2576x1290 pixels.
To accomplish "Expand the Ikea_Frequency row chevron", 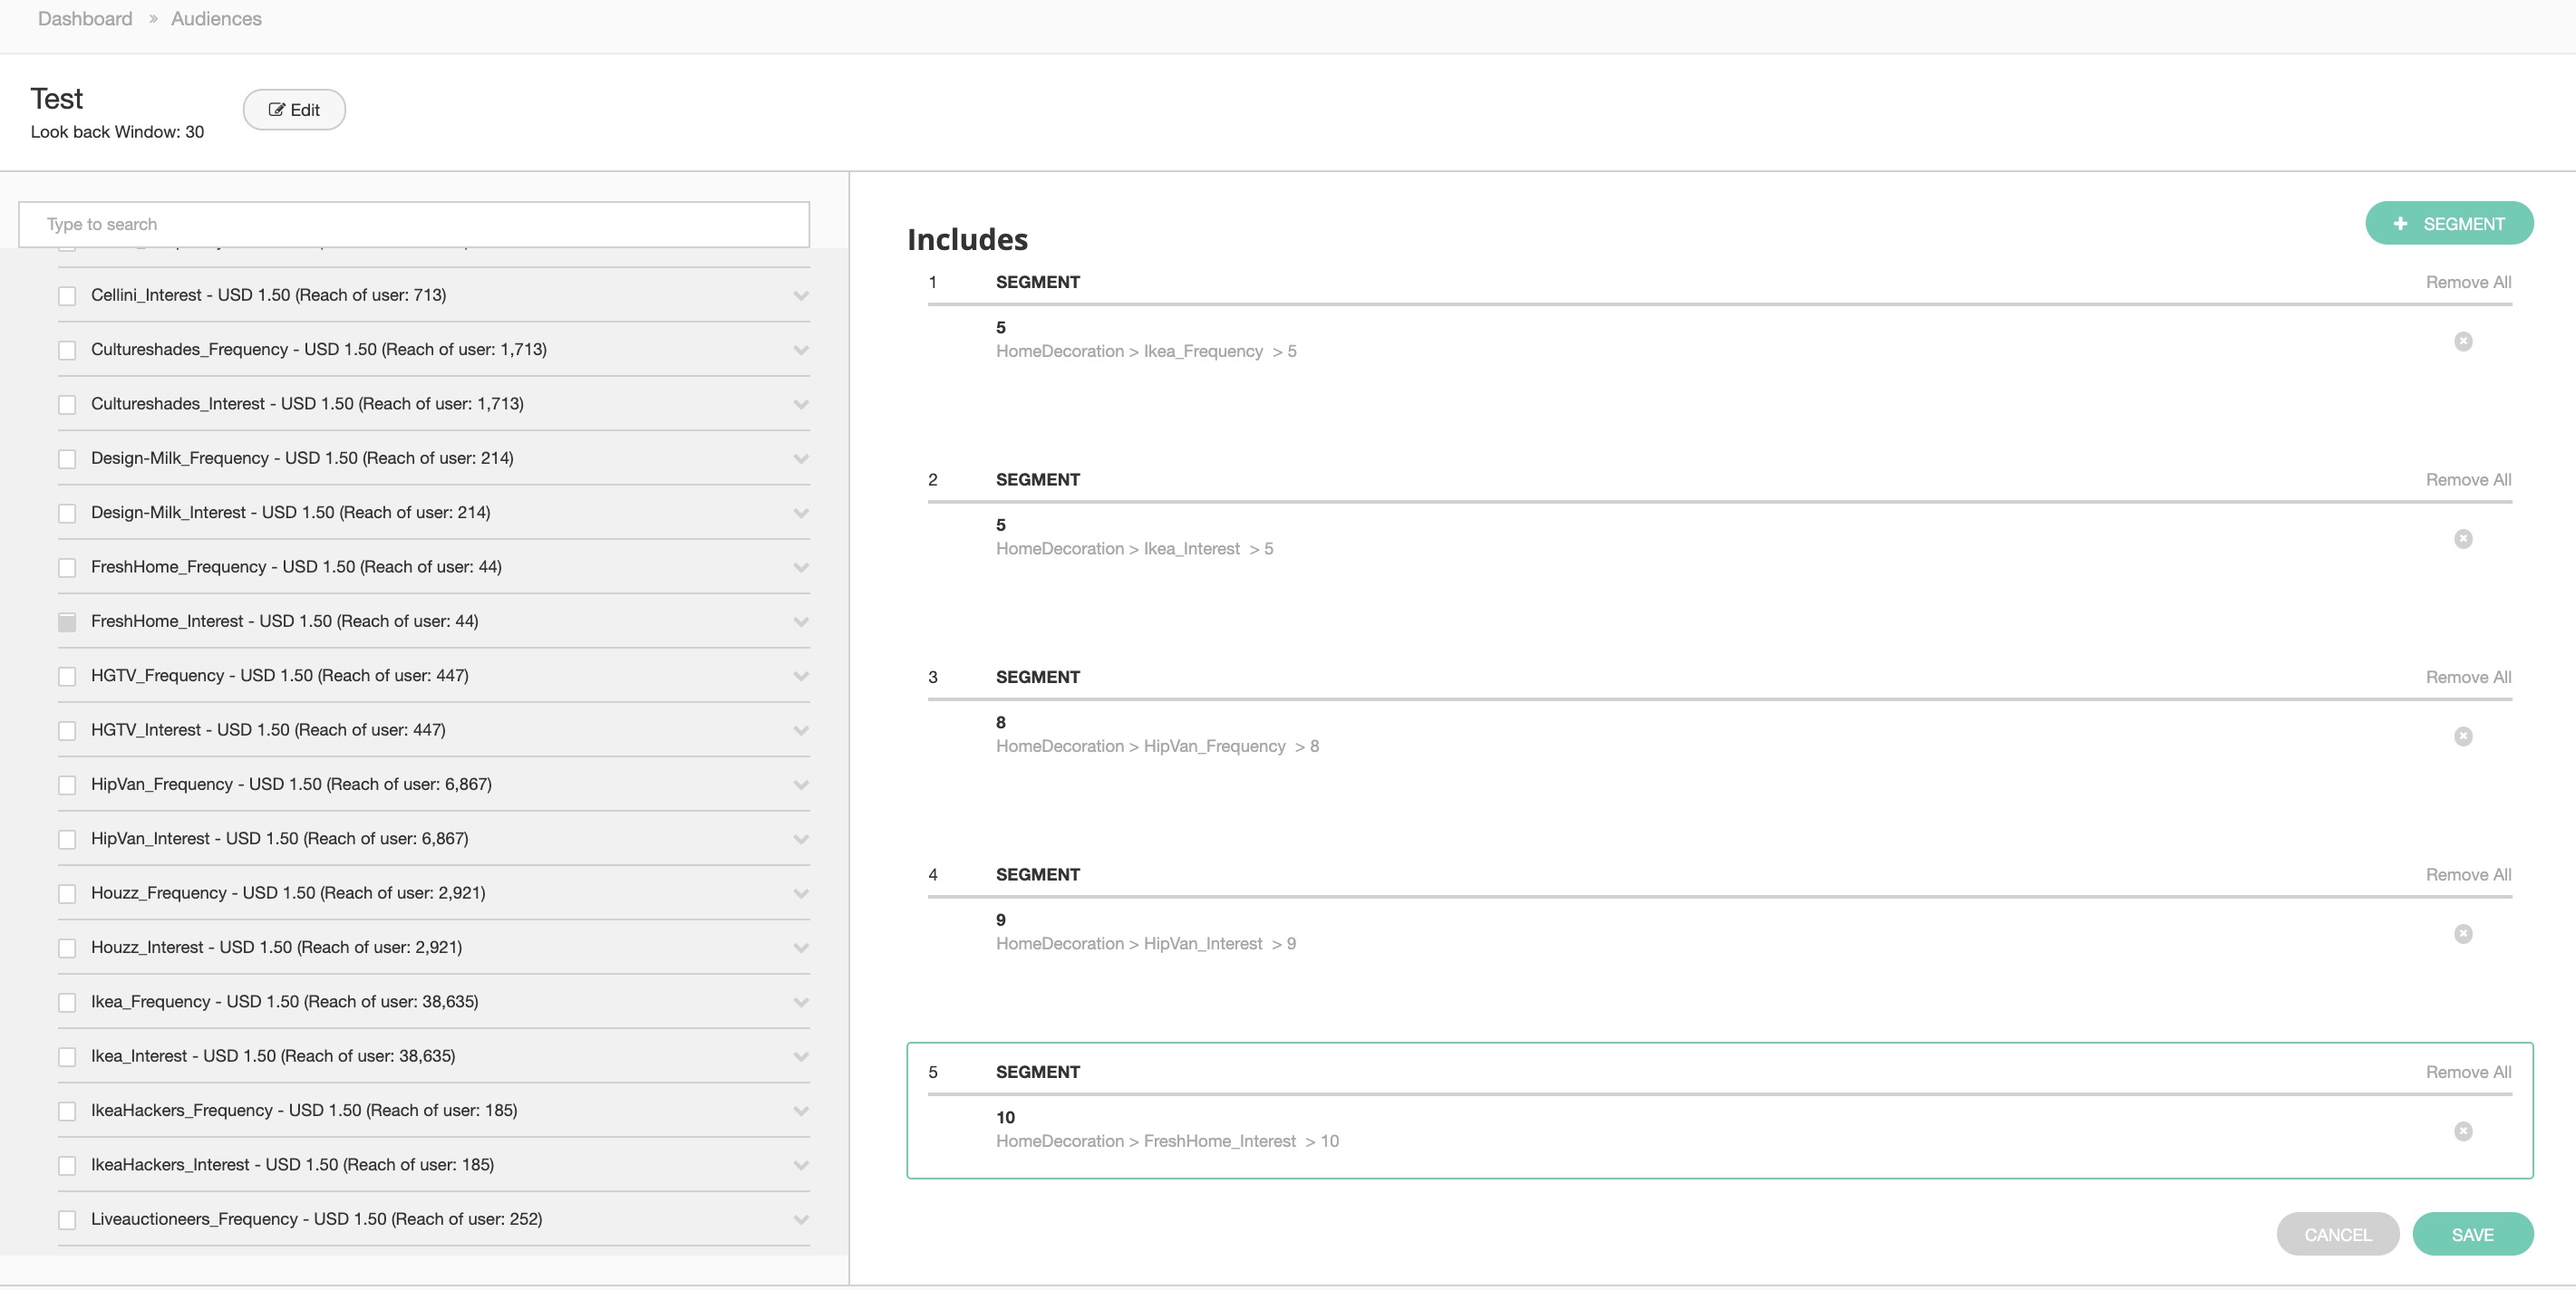I will (800, 1002).
